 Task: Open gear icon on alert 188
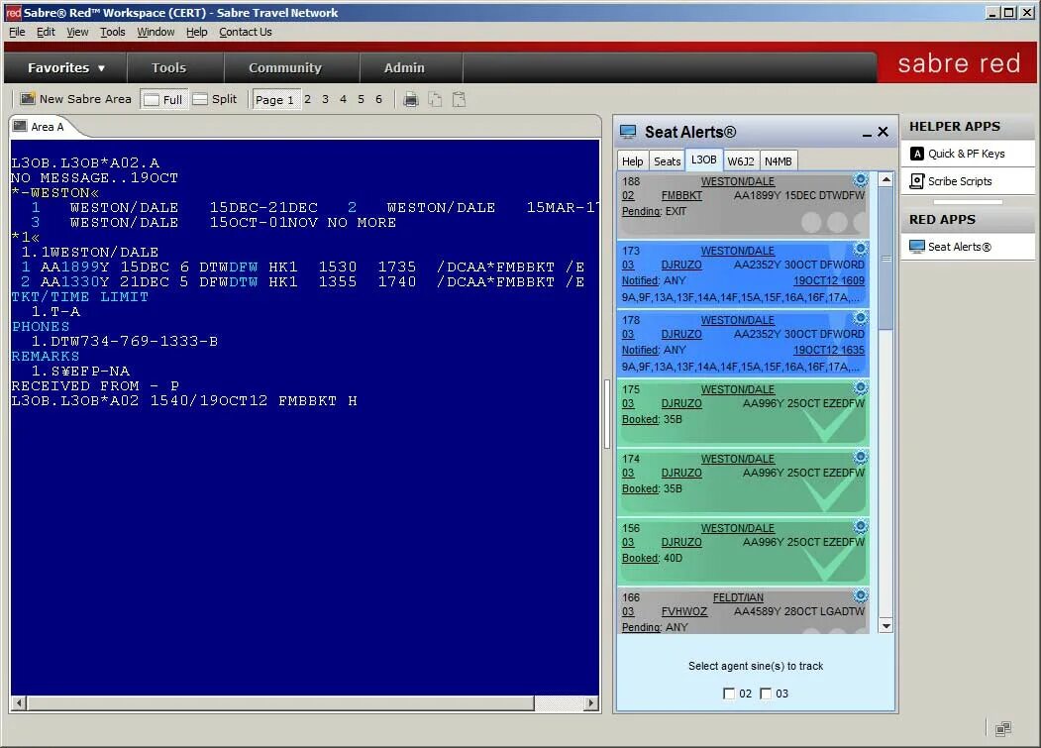pyautogui.click(x=861, y=179)
